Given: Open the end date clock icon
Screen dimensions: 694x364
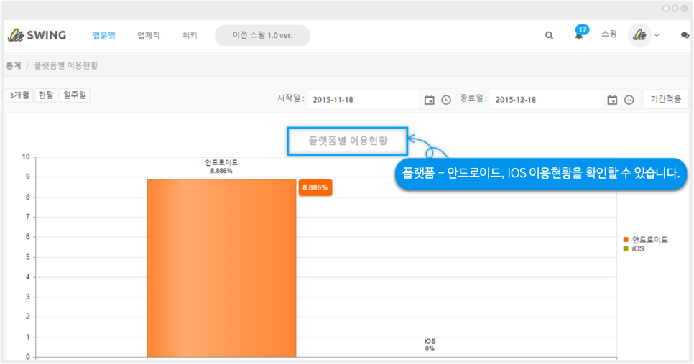Looking at the screenshot, I should pos(629,100).
